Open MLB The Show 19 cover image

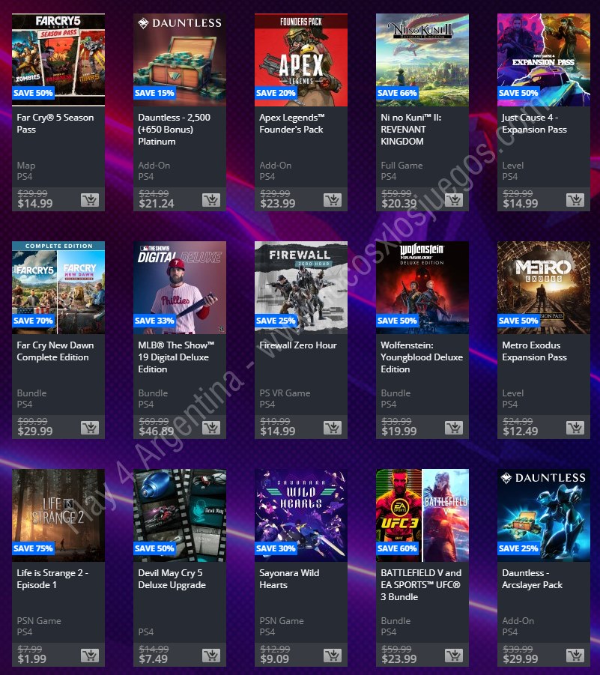coord(180,288)
